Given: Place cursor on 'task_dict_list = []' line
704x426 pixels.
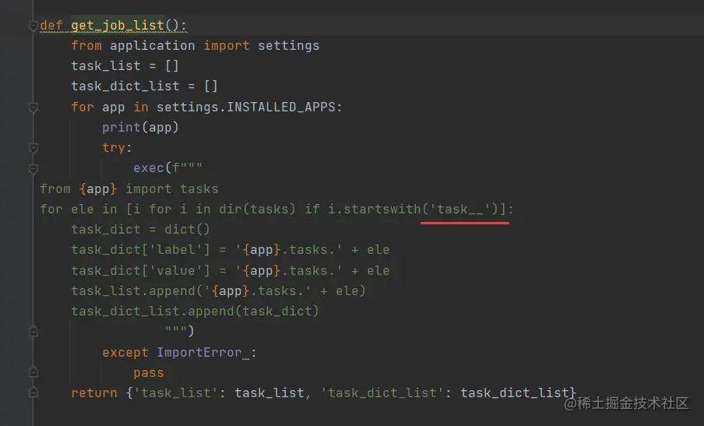Looking at the screenshot, I should 145,86.
